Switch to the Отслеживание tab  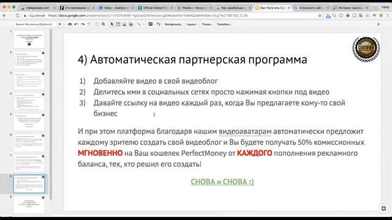tap(77, 8)
